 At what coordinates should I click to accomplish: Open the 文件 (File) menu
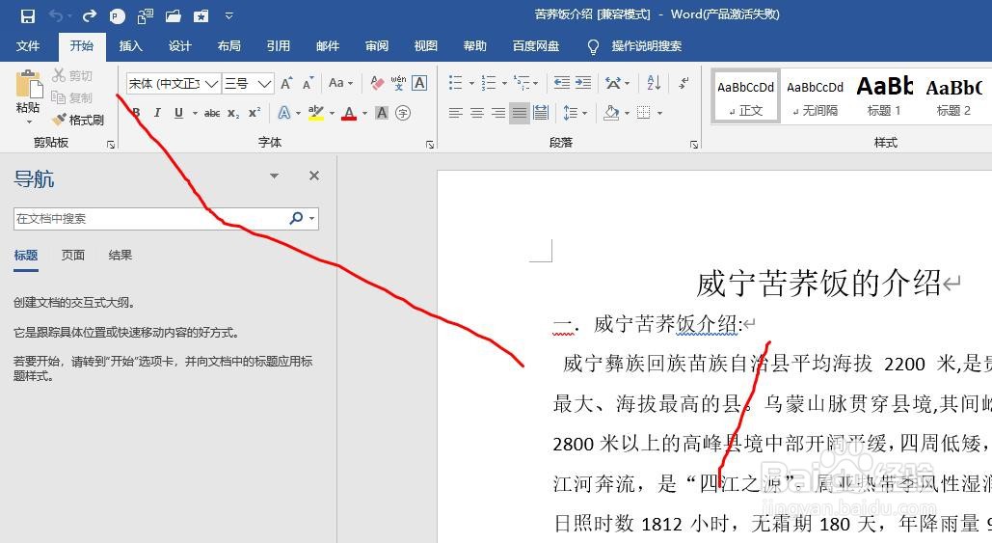tap(28, 46)
